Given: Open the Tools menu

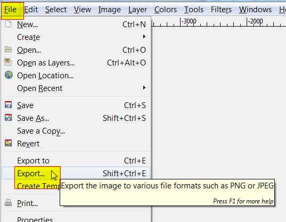Looking at the screenshot, I should click(x=194, y=10).
